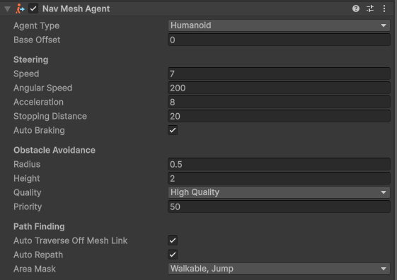Click the Priority field showing 50
The image size is (397, 280).
click(x=279, y=207)
